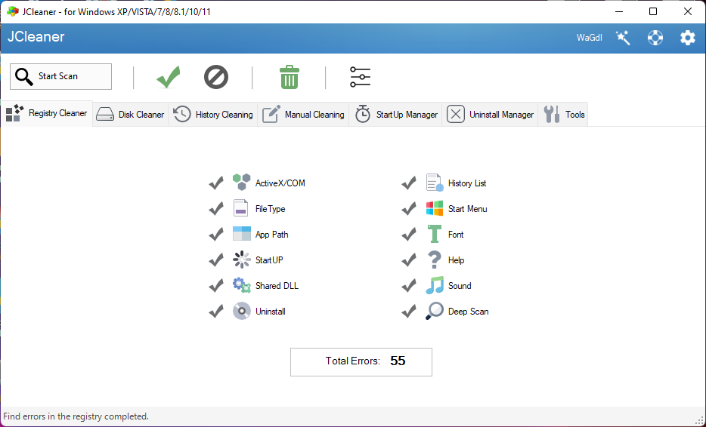Toggle the App Path checkmark

tap(216, 234)
